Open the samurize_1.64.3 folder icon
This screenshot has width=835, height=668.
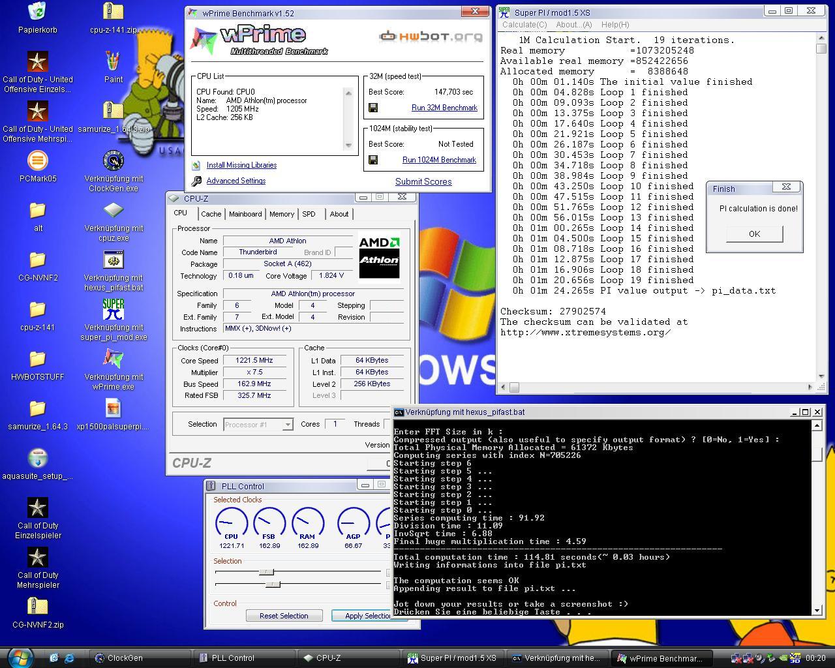coord(37,408)
